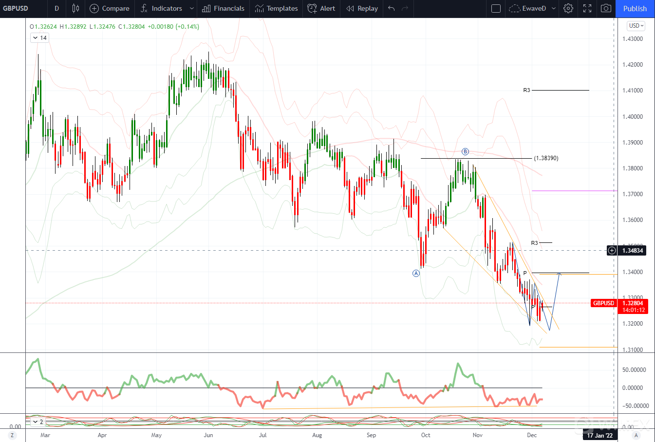Viewport: 655px width, 442px height.
Task: Create an Alert from the toolbar
Action: 321,8
